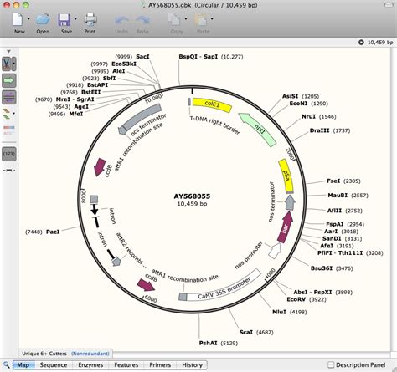Open a file with the Open folder icon

click(44, 19)
